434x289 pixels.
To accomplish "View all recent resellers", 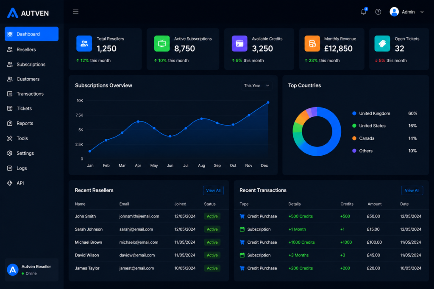I will [213, 190].
